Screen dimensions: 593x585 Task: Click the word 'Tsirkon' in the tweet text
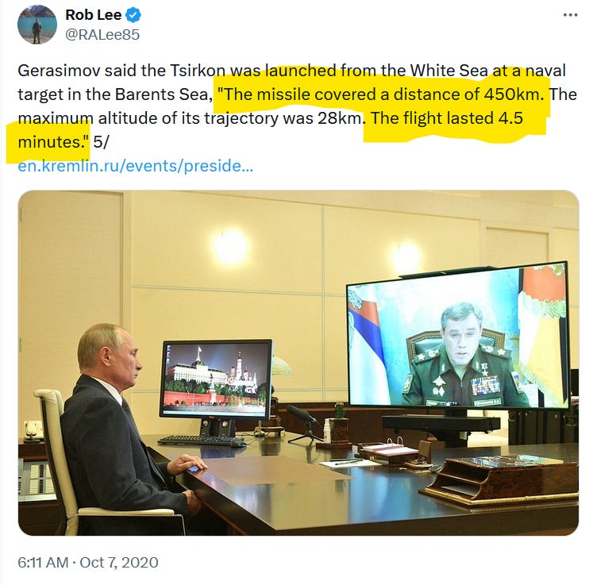[x=198, y=71]
